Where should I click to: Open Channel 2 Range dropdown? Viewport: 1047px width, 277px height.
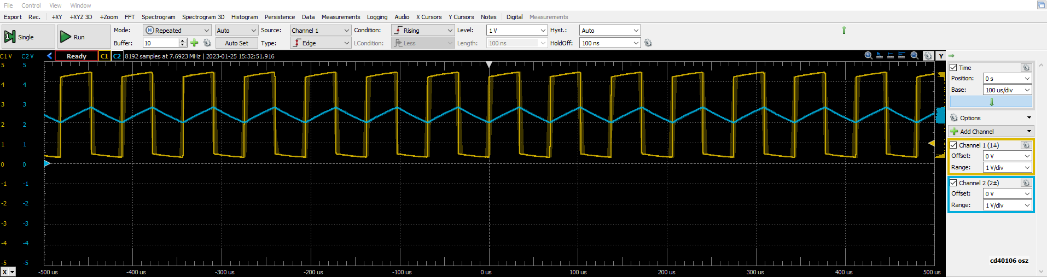[1008, 205]
